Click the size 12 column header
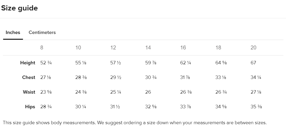The height and width of the screenshot is (131, 286). [113, 48]
